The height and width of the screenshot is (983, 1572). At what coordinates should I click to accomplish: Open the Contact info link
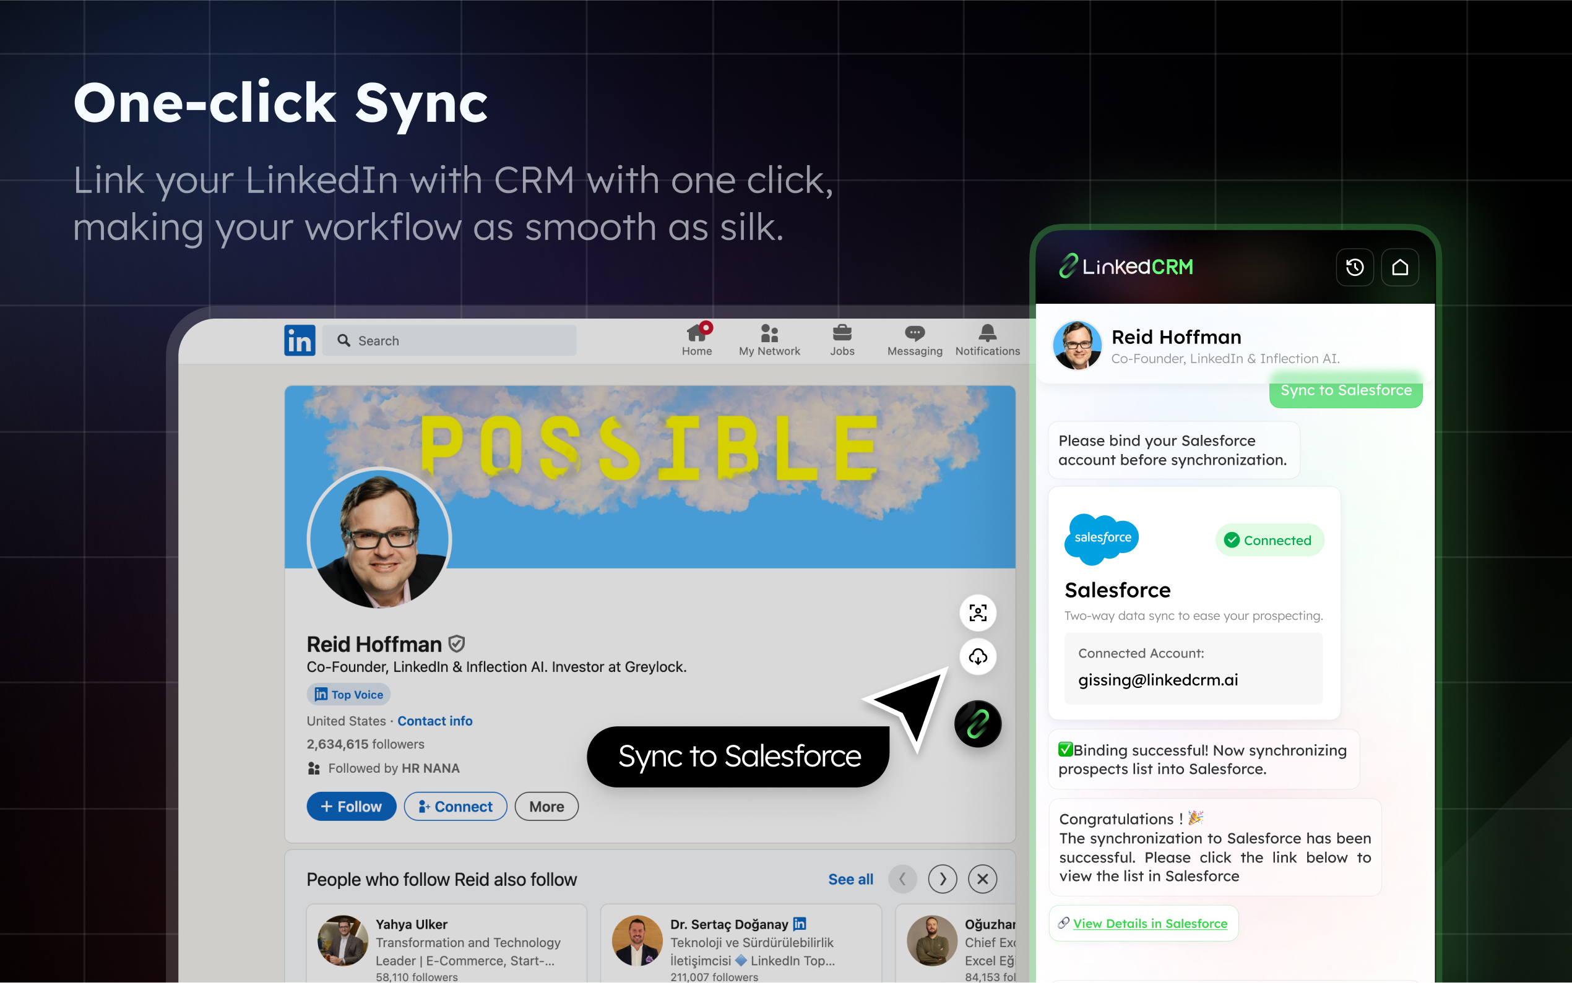tap(434, 721)
